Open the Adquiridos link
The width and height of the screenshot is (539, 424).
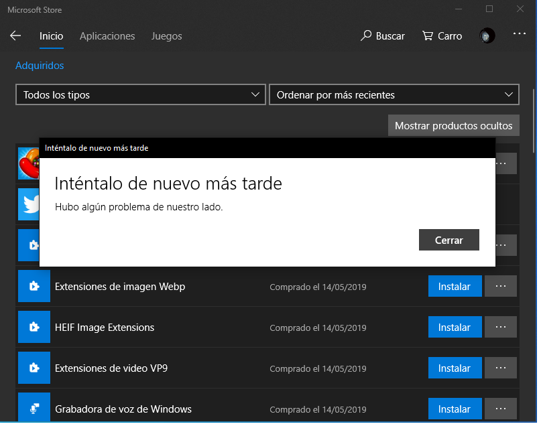pyautogui.click(x=40, y=65)
